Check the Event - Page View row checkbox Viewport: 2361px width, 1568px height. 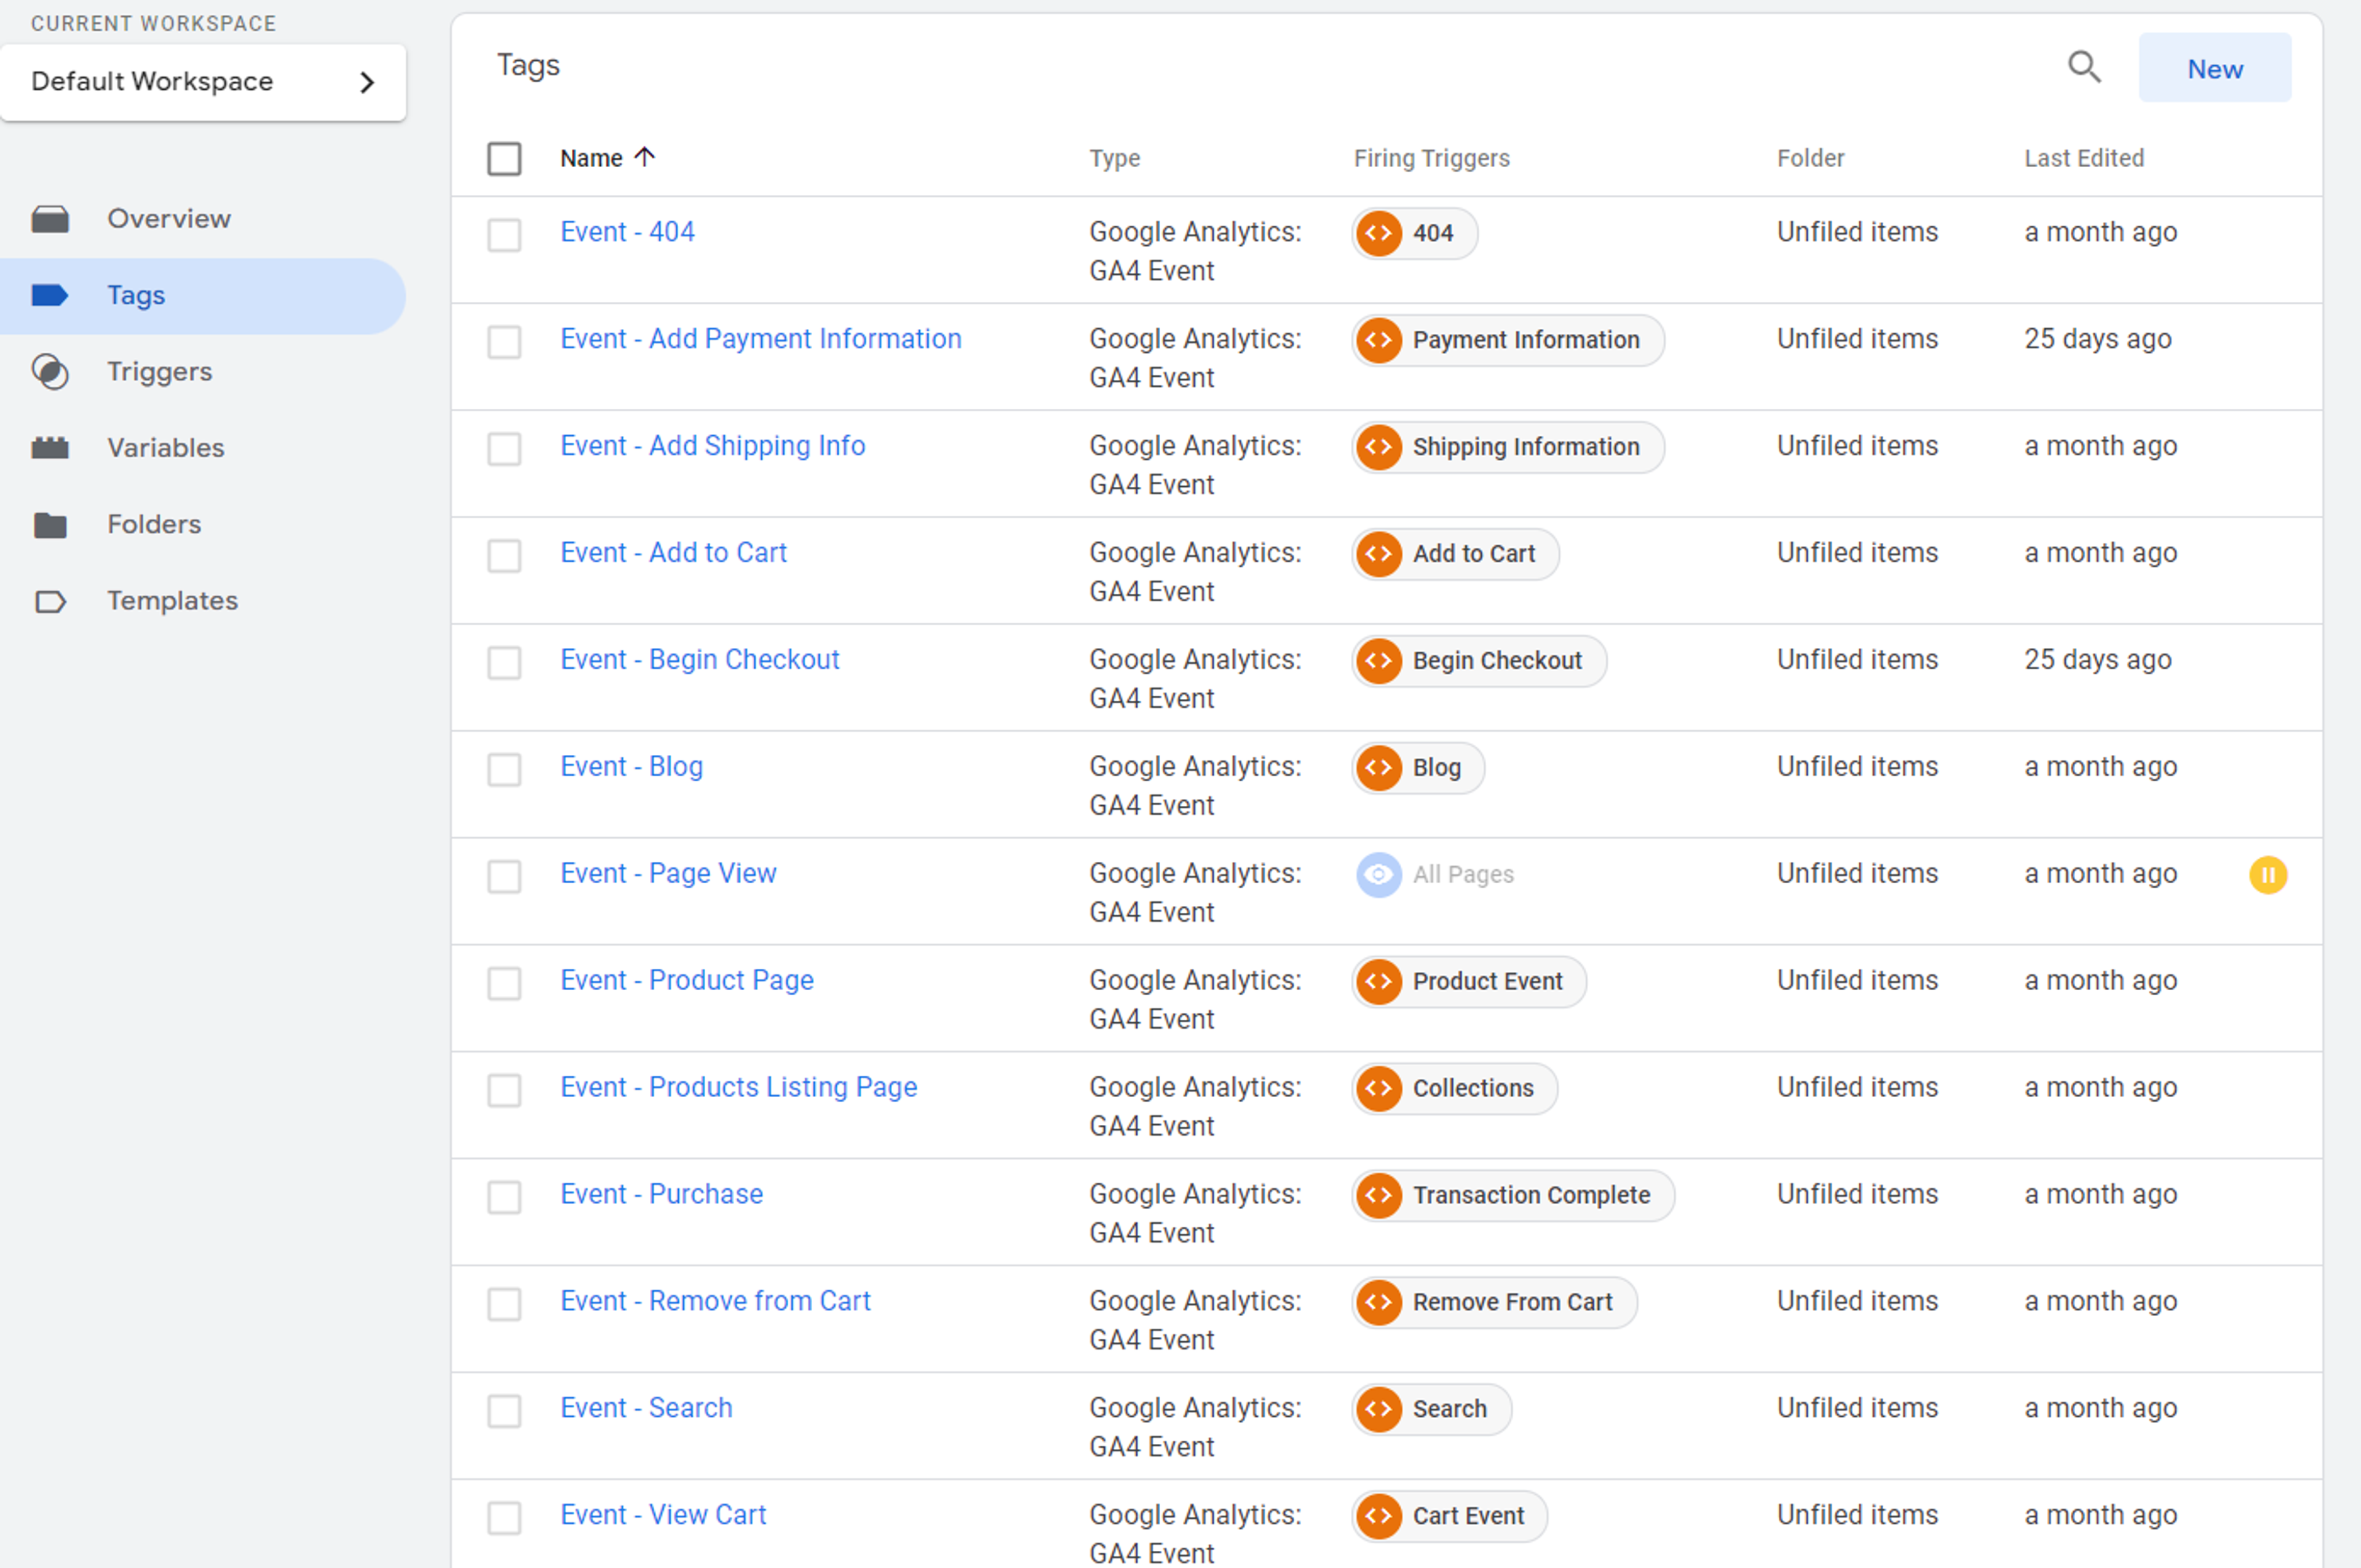[x=504, y=877]
